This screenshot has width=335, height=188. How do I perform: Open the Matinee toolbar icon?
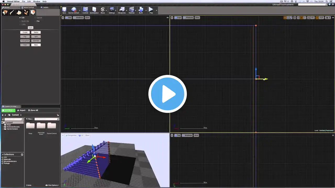131,10
